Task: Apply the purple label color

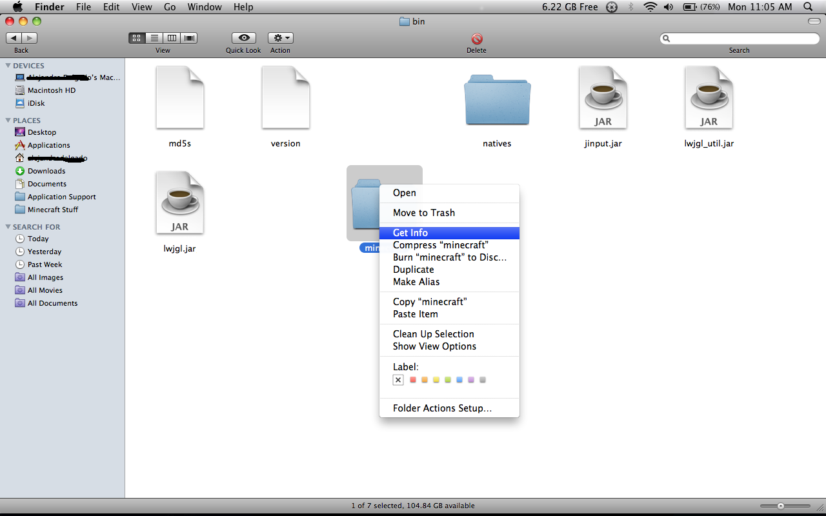Action: (471, 380)
